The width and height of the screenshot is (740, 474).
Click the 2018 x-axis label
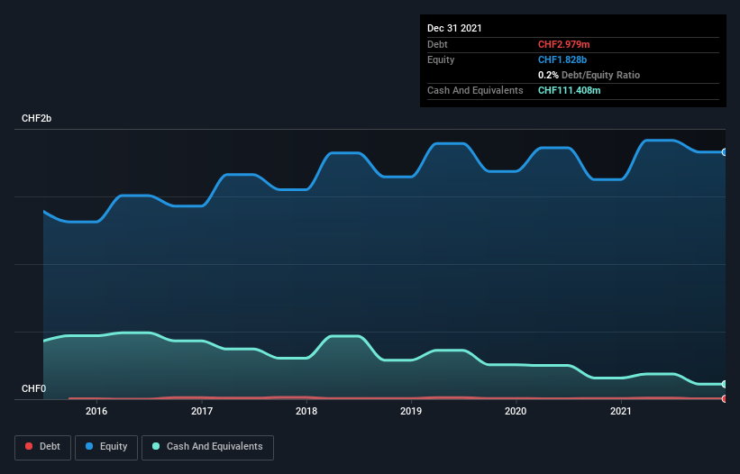pos(306,411)
